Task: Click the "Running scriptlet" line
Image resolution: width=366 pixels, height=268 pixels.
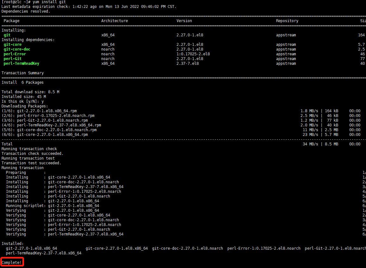Action: [53, 206]
